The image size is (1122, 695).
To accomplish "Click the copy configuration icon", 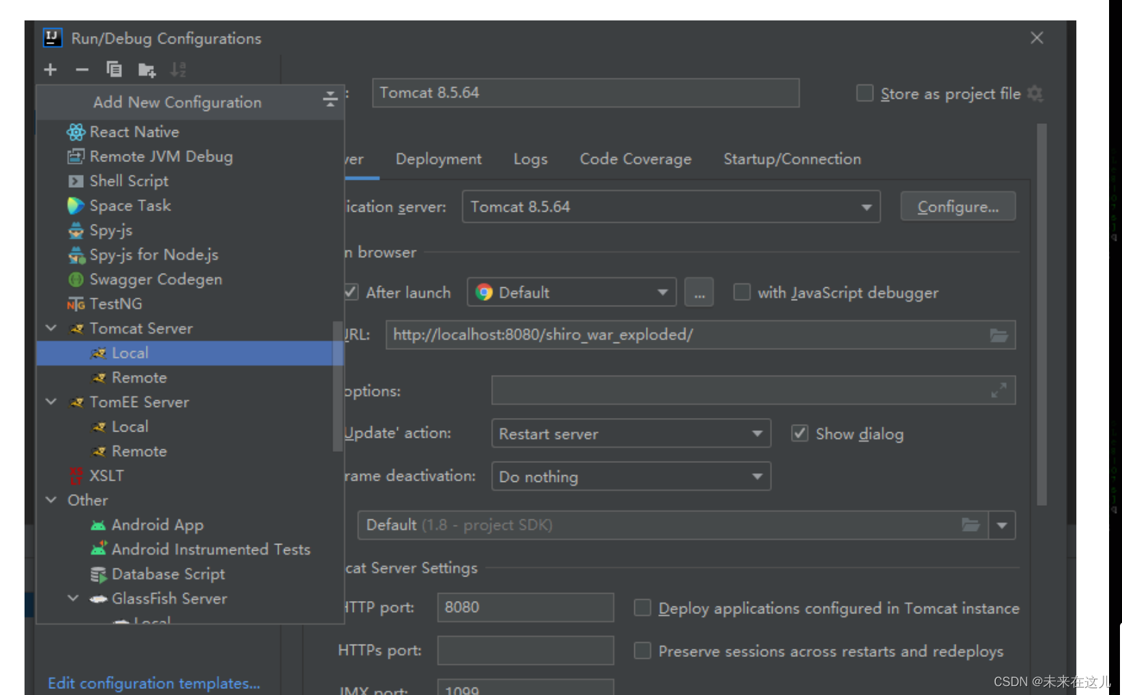I will point(114,69).
